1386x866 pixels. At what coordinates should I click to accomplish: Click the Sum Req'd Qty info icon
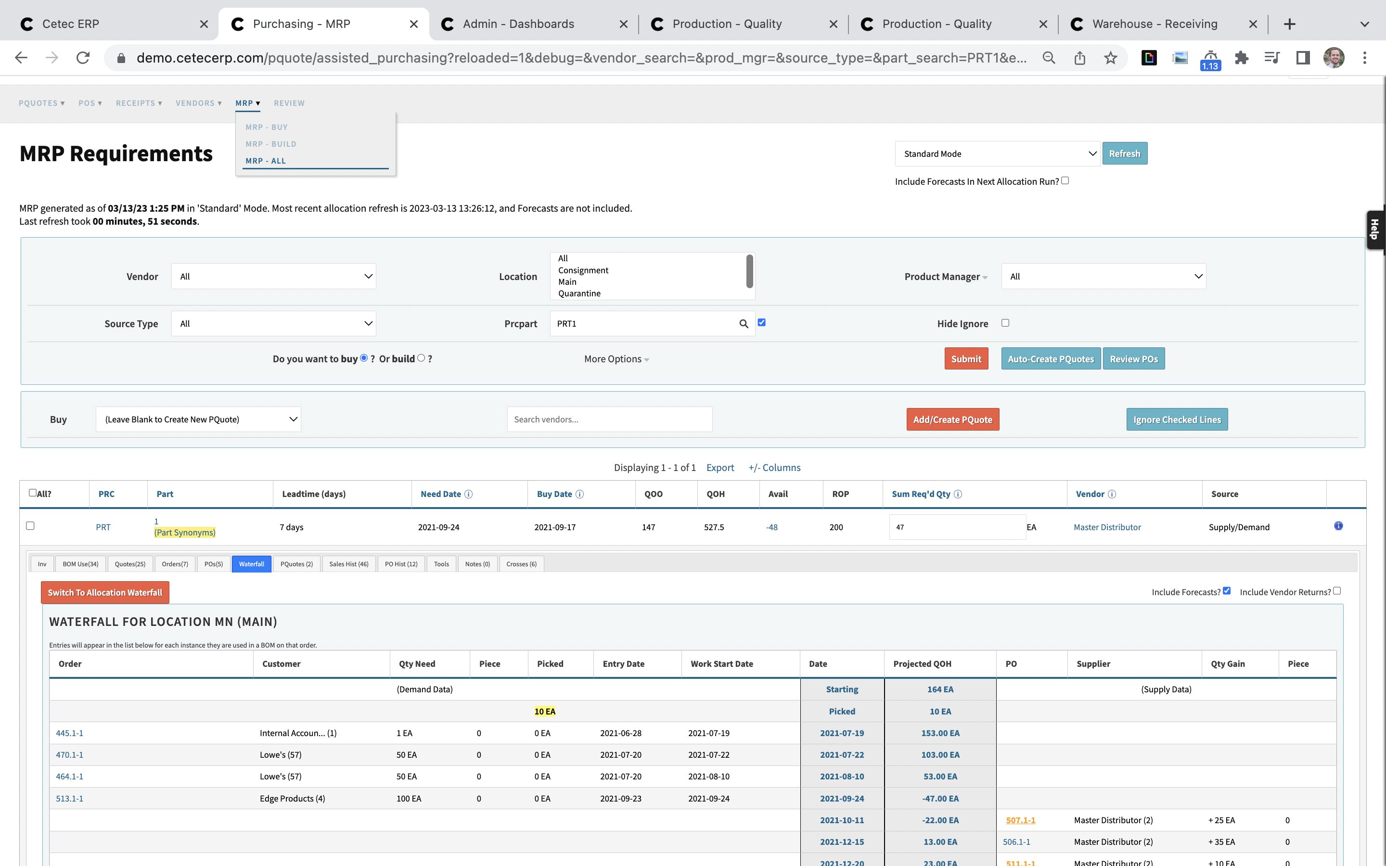pyautogui.click(x=958, y=494)
